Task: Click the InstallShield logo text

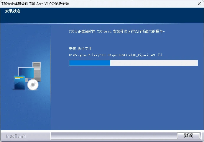Action: (16, 136)
